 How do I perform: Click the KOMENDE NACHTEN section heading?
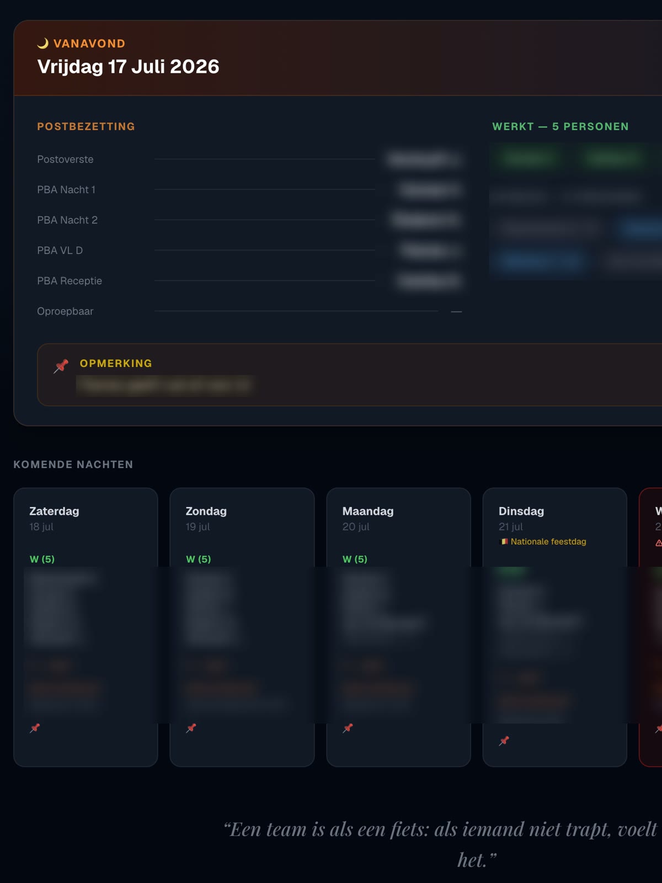(x=73, y=465)
